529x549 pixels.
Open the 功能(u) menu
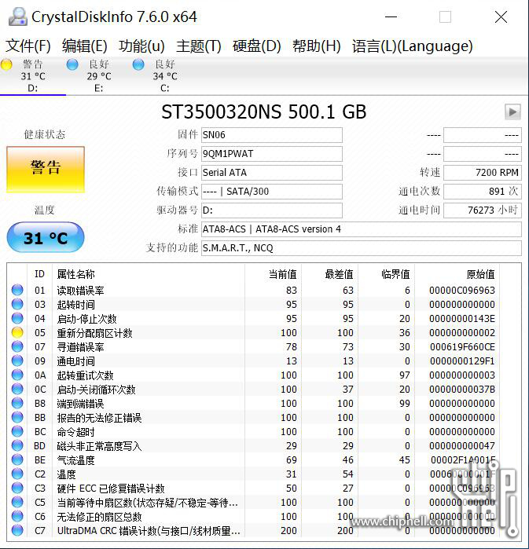coord(141,46)
